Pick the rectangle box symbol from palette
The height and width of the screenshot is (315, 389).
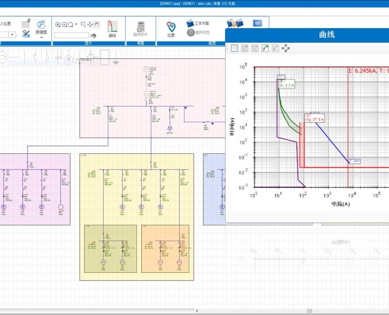(x=105, y=58)
